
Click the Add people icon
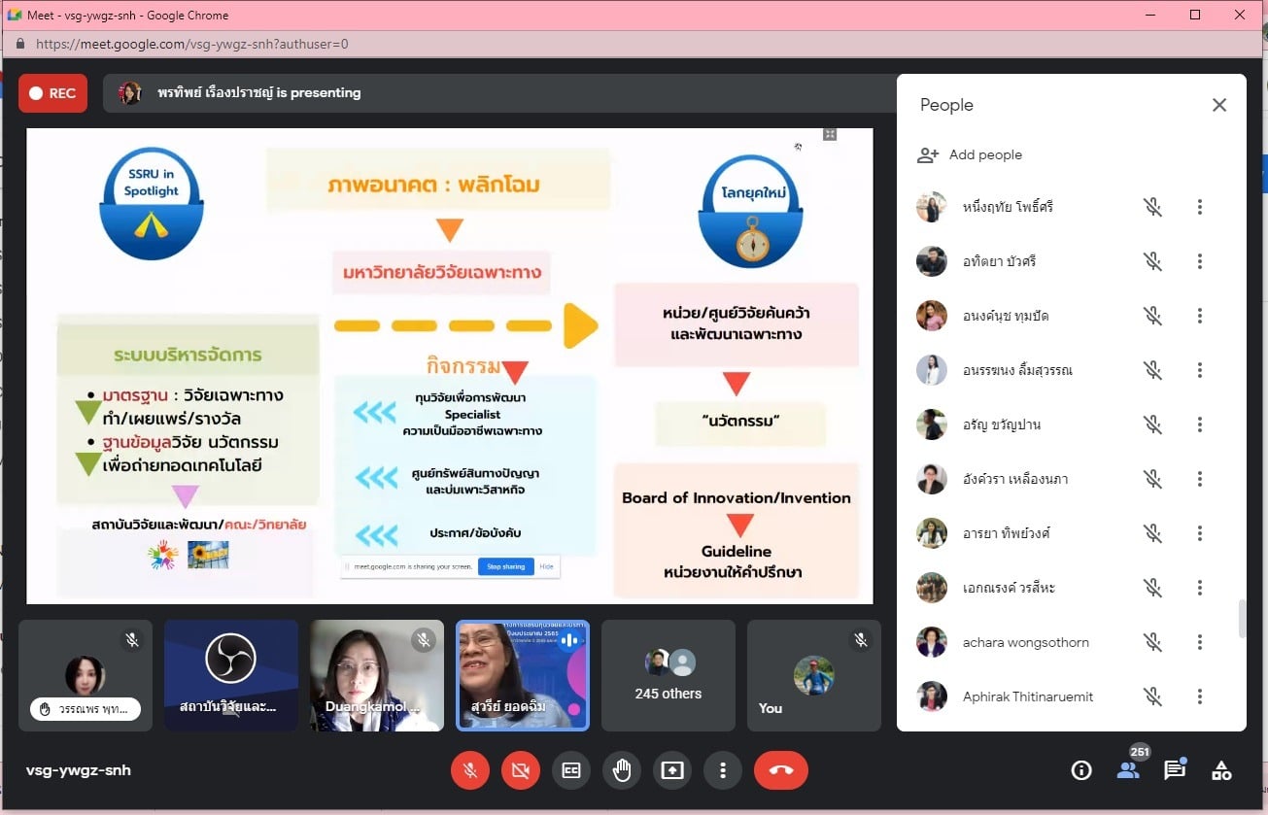click(x=928, y=155)
